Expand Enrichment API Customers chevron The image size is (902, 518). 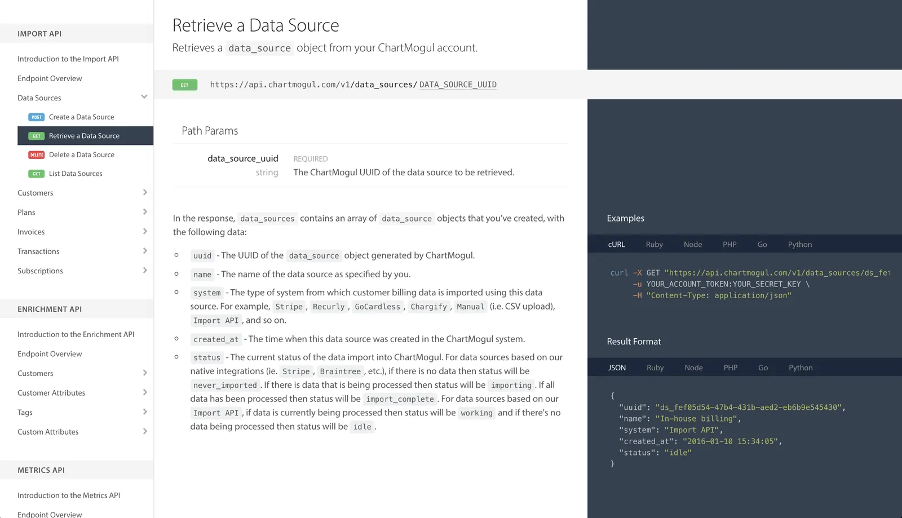[x=145, y=373]
